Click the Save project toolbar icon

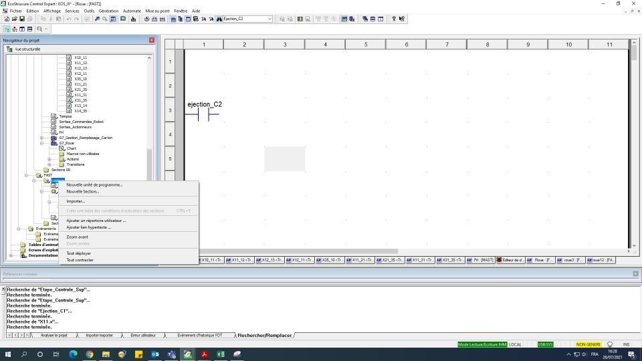(x=21, y=19)
